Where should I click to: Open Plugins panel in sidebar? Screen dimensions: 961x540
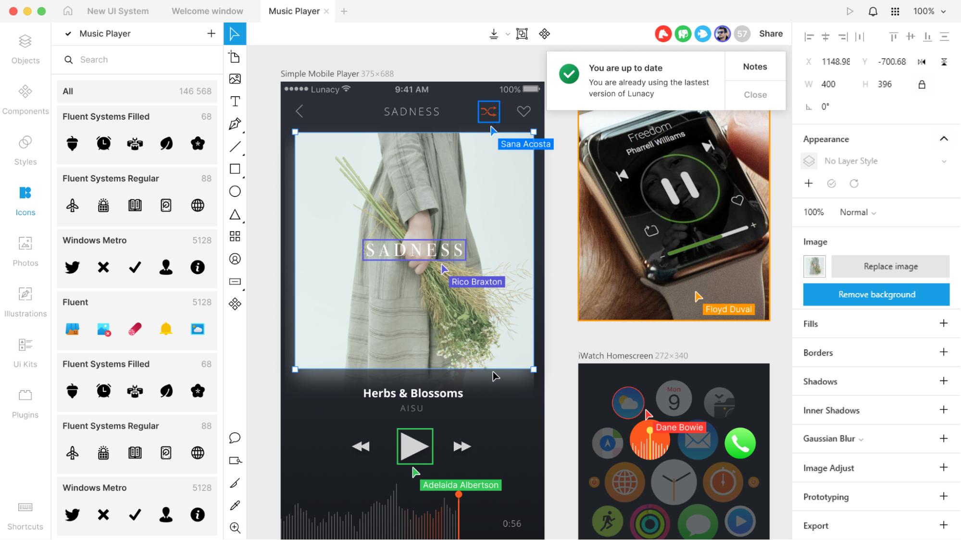click(x=25, y=404)
